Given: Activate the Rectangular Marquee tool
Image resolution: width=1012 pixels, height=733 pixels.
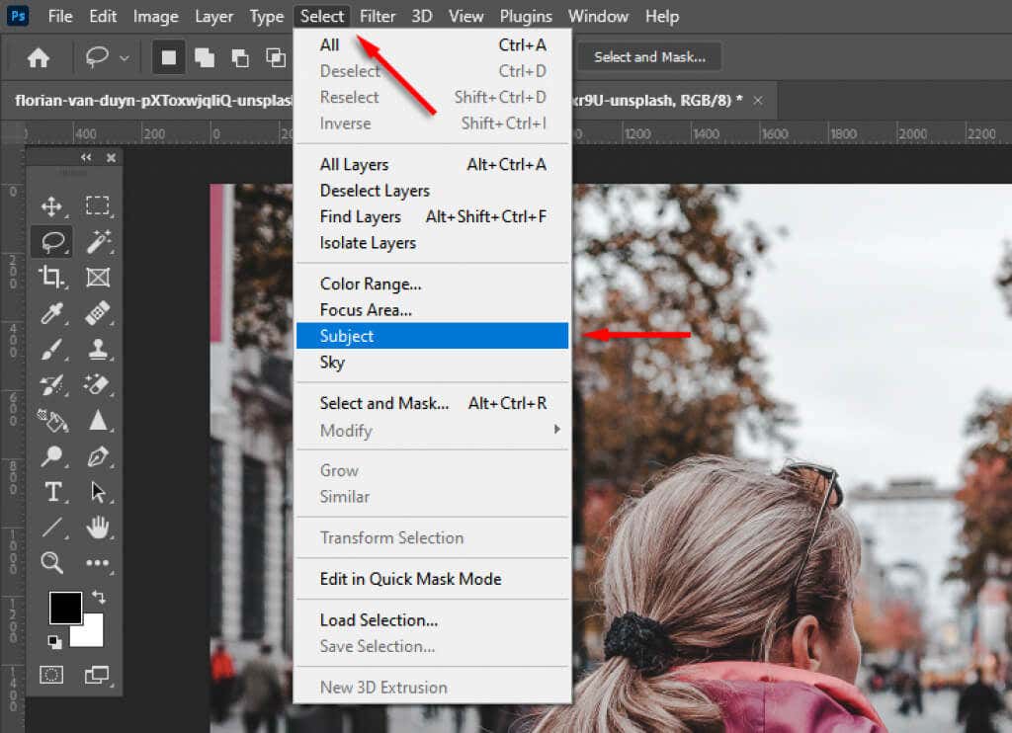Looking at the screenshot, I should pos(98,205).
